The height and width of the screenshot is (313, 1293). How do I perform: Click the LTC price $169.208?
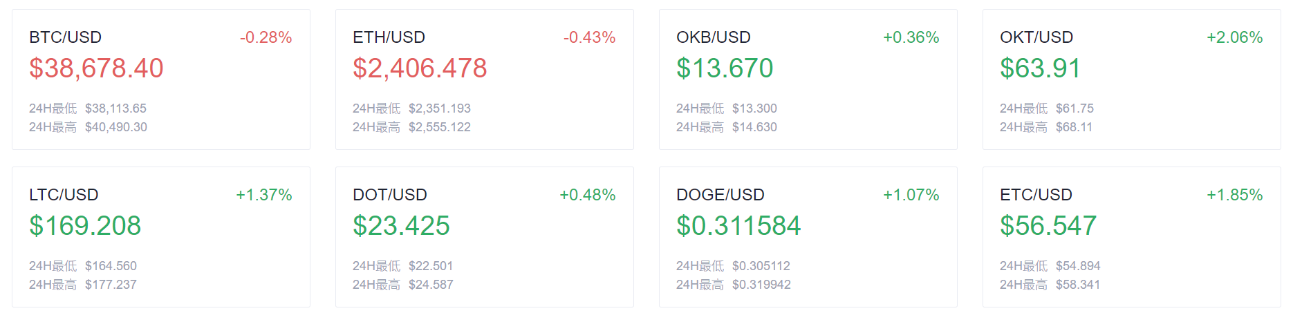tap(85, 226)
